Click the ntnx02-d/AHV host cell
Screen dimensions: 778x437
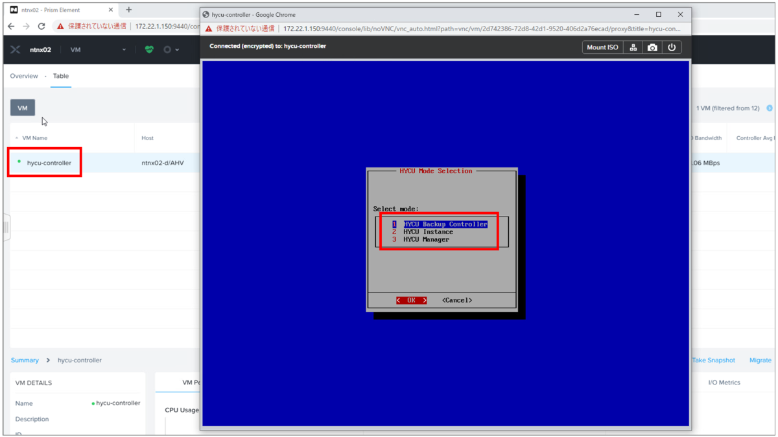(x=163, y=163)
